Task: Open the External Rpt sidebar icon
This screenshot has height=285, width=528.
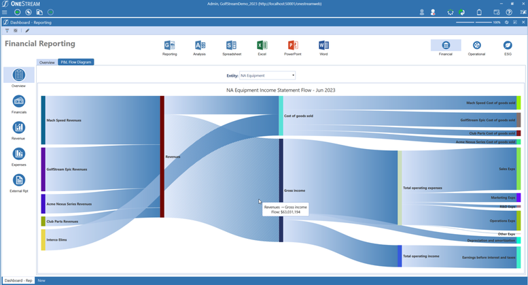Action: tap(19, 180)
